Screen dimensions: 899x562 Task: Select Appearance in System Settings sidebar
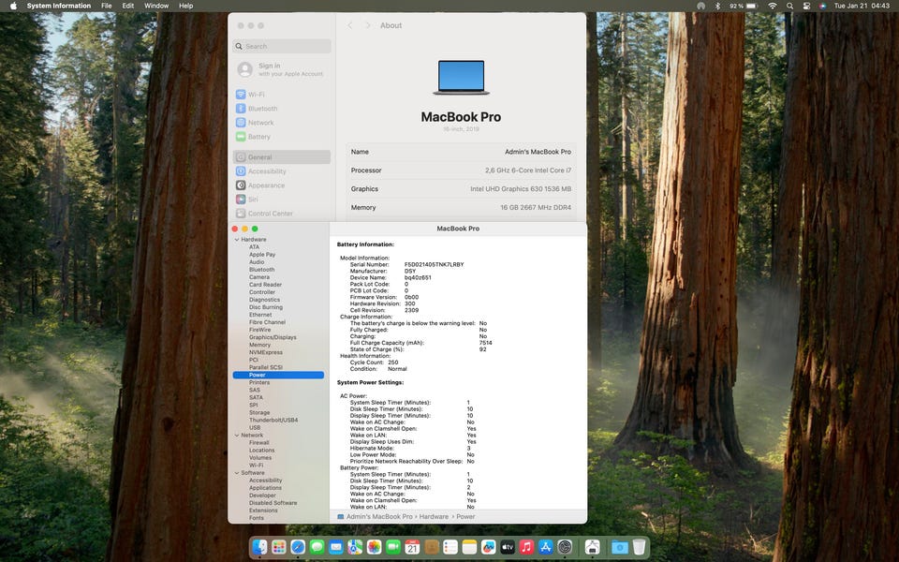(x=282, y=185)
